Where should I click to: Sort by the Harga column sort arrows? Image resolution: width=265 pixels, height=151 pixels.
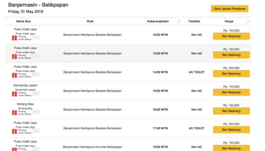coord(248,21)
